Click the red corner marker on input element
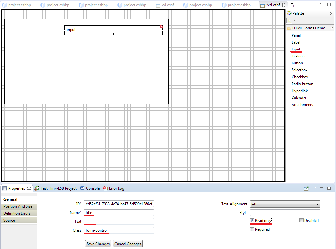Viewport: 336px width, 249px height. click(162, 27)
